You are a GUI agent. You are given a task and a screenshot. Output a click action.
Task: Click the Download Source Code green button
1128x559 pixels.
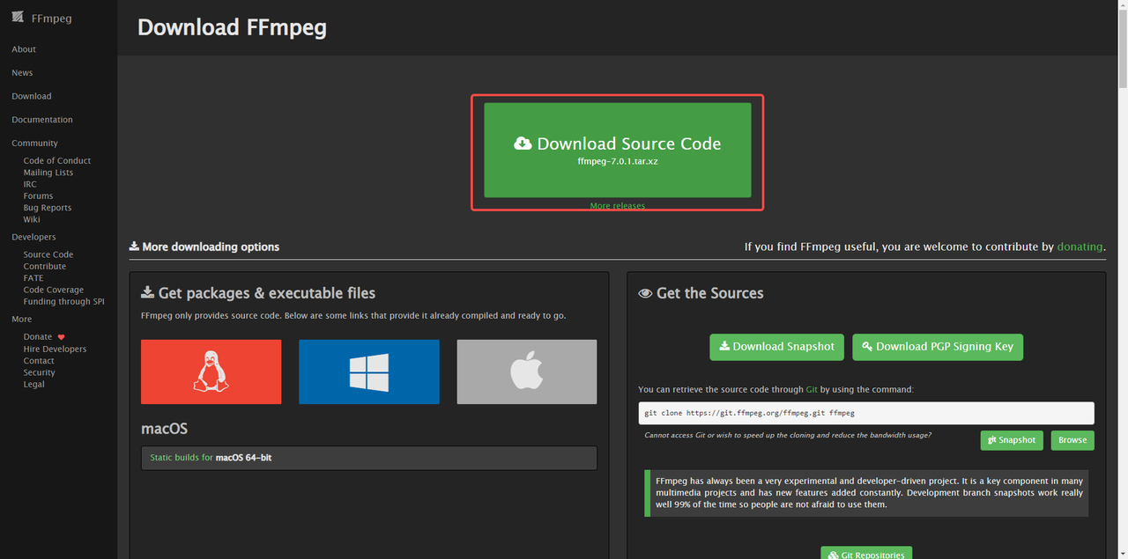(x=617, y=150)
